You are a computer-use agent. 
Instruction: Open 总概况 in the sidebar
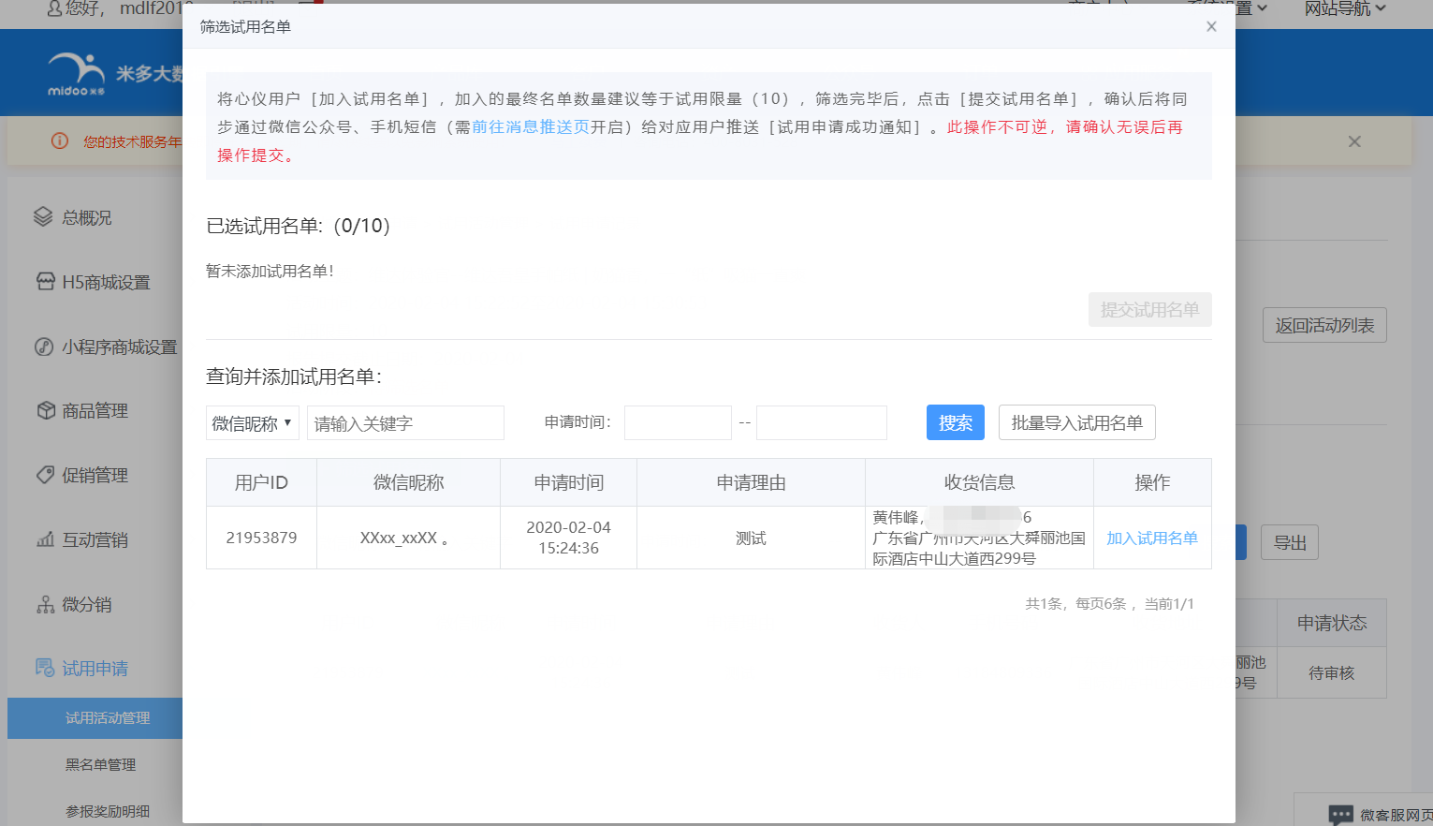coord(86,217)
